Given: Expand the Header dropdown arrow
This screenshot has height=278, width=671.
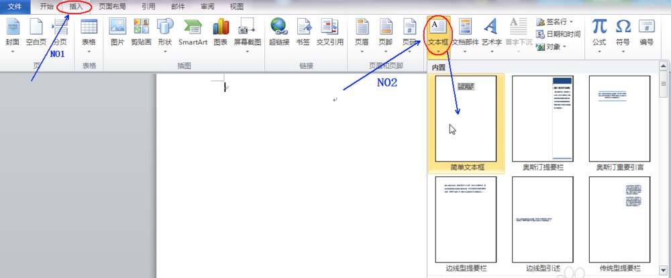Looking at the screenshot, I should tap(362, 52).
